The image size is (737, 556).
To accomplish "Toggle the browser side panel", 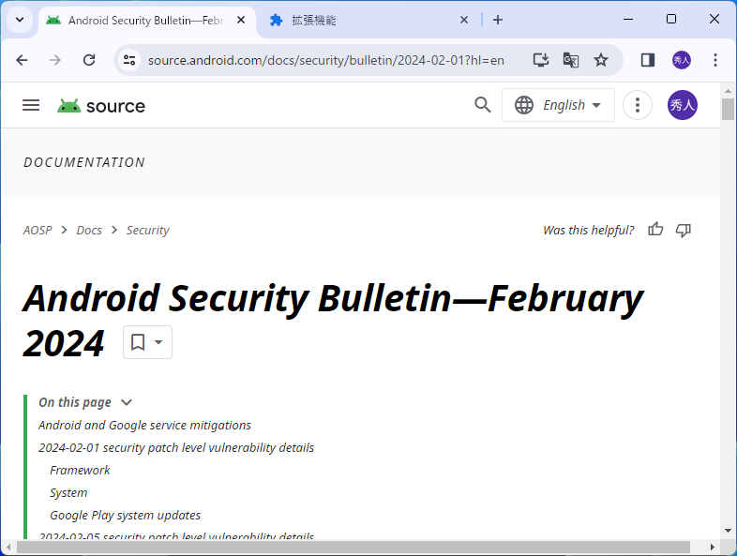I will pos(648,60).
